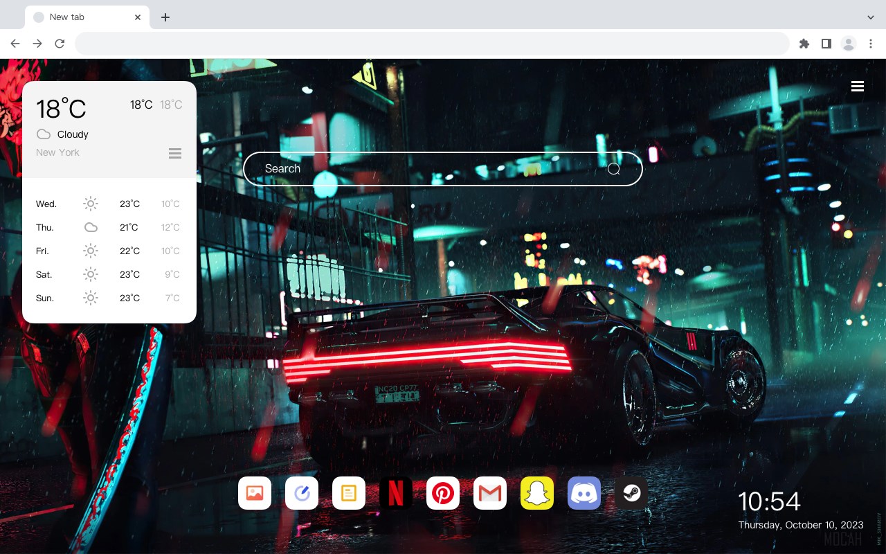
Task: Click the Cloudy weather condition
Action: [x=73, y=134]
